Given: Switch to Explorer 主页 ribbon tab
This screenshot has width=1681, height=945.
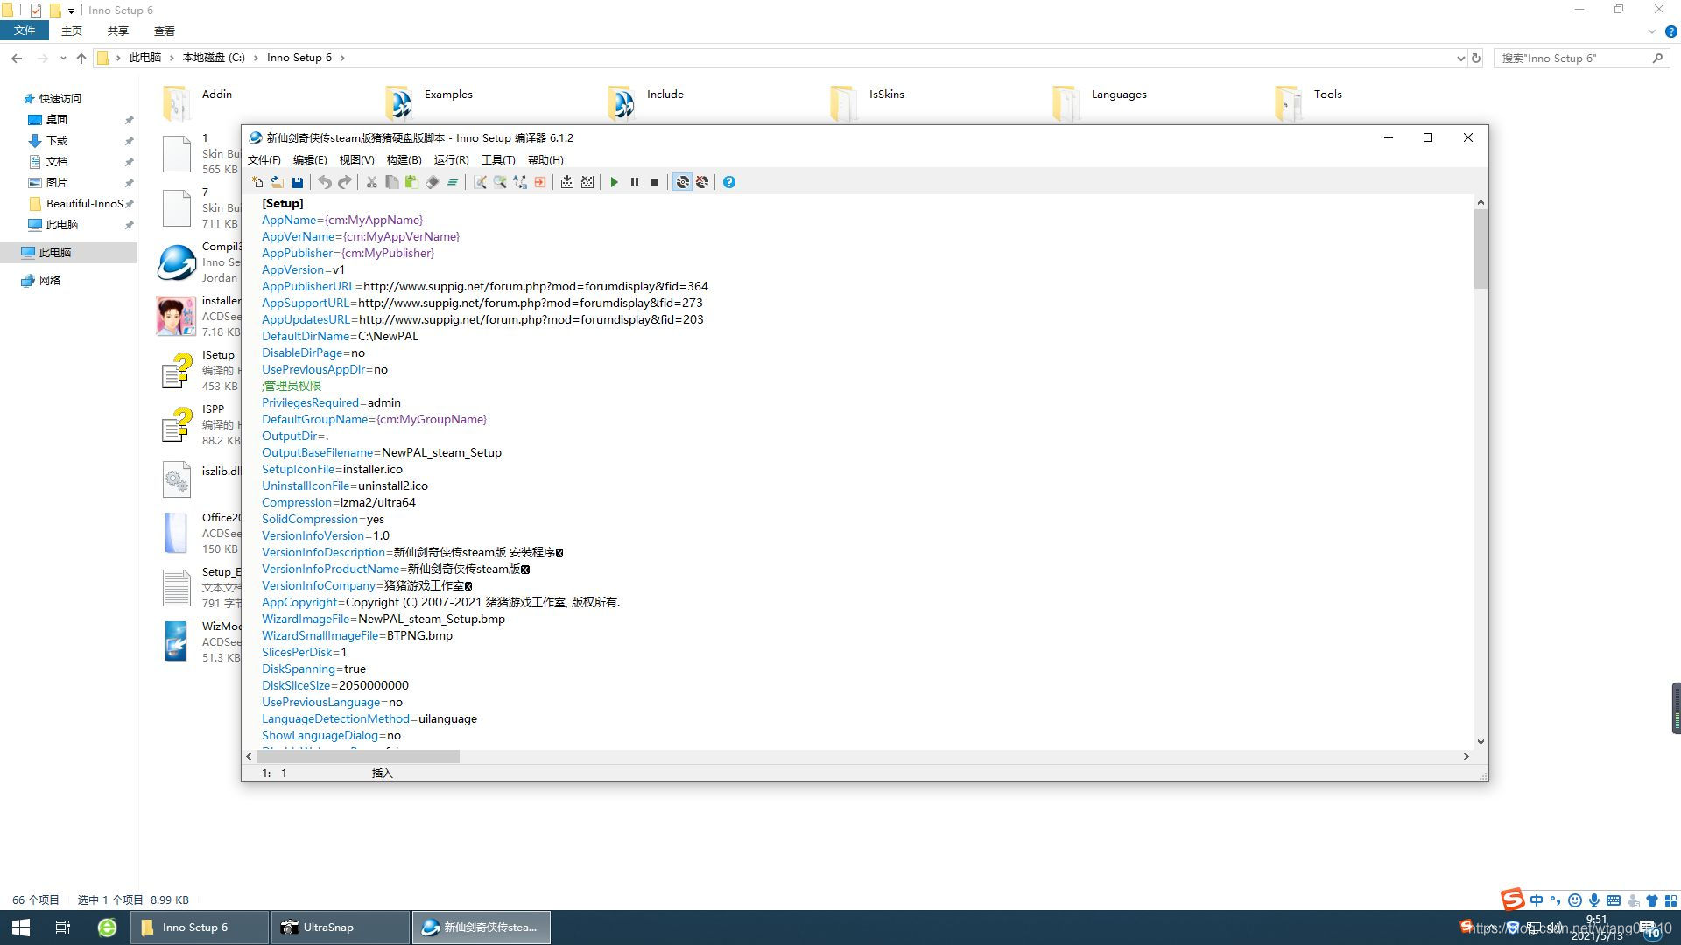Looking at the screenshot, I should point(72,31).
